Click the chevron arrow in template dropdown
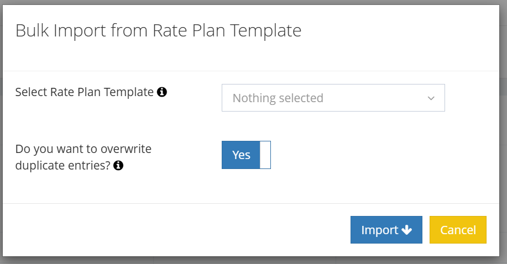Image resolution: width=507 pixels, height=264 pixels. pyautogui.click(x=431, y=98)
